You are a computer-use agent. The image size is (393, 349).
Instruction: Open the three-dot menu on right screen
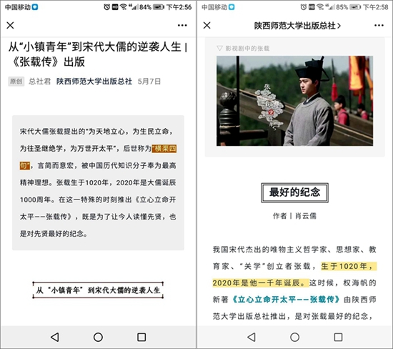click(379, 25)
